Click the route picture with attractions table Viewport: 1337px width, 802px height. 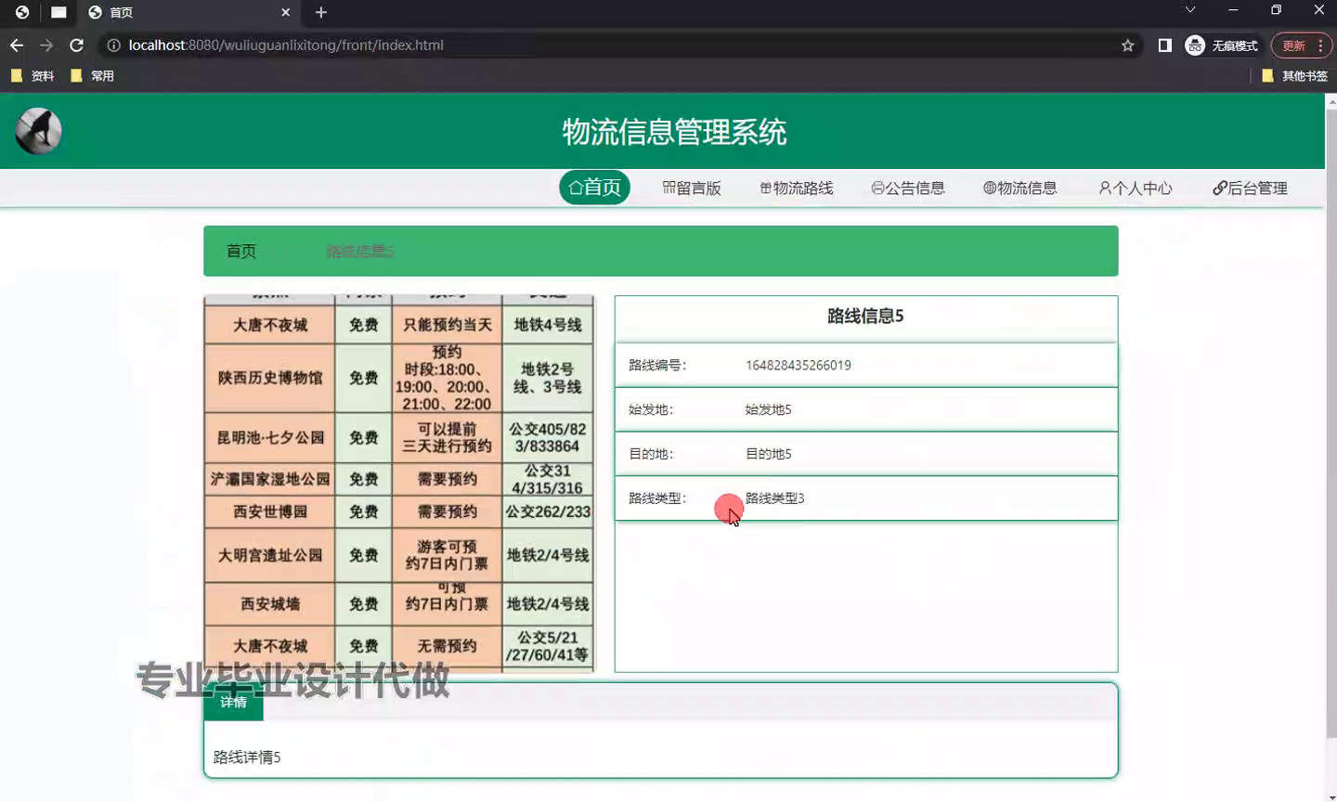pos(399,484)
